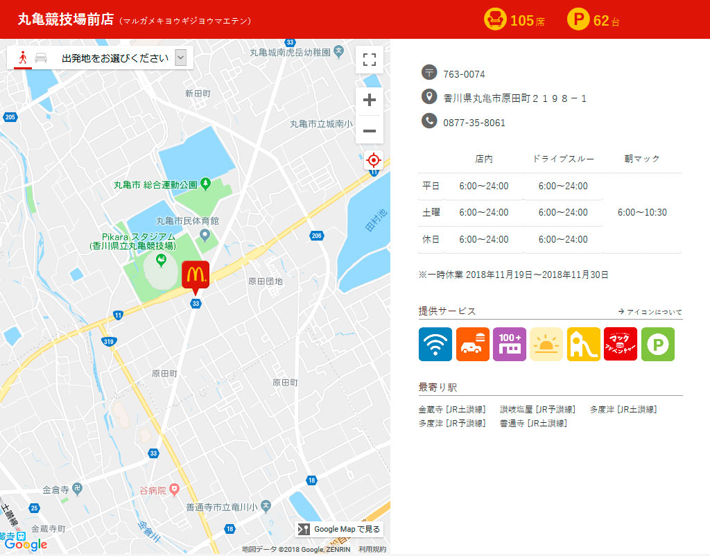Click the parking count P icon
Image resolution: width=710 pixels, height=556 pixels.
(x=578, y=19)
